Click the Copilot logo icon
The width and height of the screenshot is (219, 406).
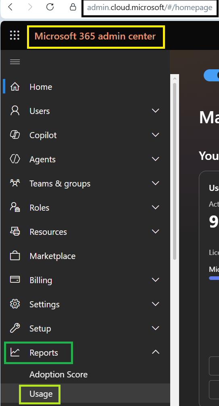pyautogui.click(x=15, y=135)
